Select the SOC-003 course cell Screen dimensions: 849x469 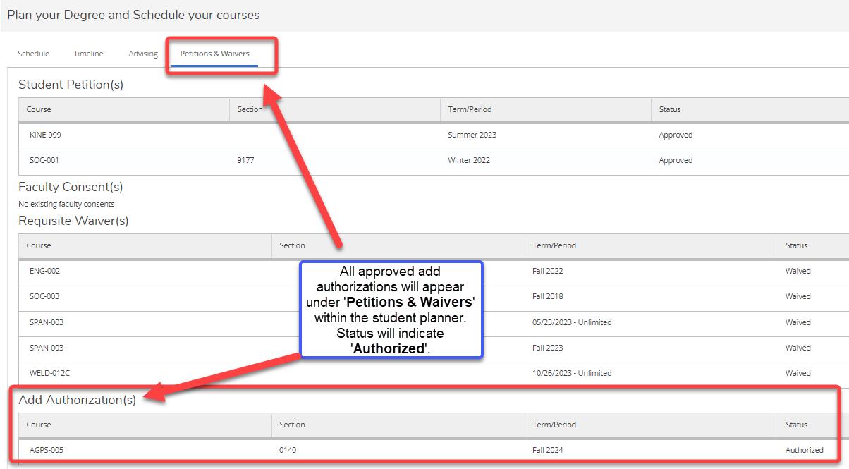click(44, 296)
